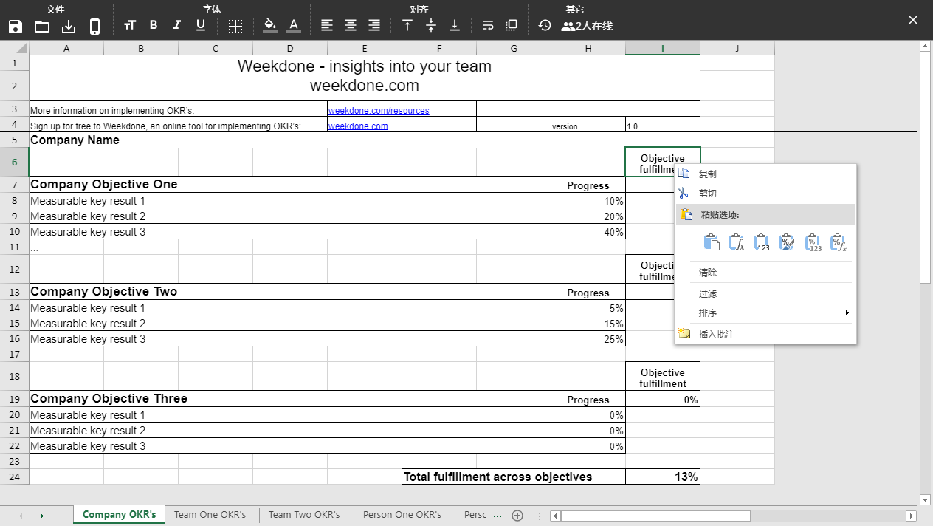Click the download file icon
Viewport: 933px width, 526px height.
[x=69, y=27]
